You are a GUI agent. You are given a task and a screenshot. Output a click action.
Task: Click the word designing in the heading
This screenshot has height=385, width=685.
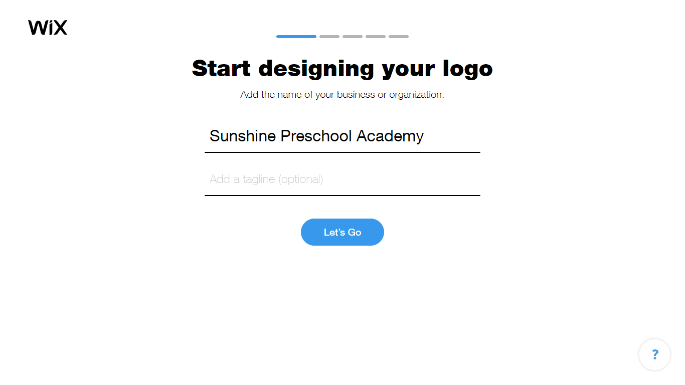coord(316,69)
